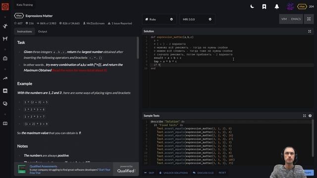This screenshot has height=178, width=317.
Task: Click the Task heading
Action: [21, 43]
